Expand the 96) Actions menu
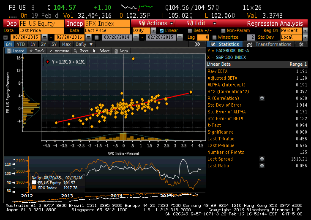 [x=153, y=23]
